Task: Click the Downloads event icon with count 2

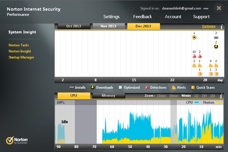Action: [x=216, y=47]
